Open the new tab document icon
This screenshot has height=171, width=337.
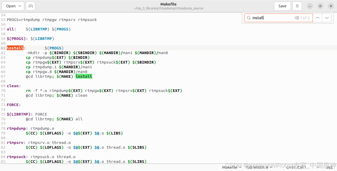click(31, 6)
